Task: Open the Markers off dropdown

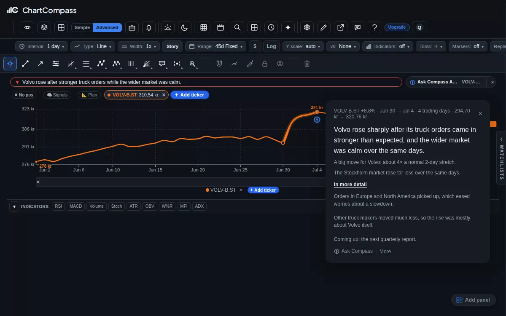Action: (468, 46)
